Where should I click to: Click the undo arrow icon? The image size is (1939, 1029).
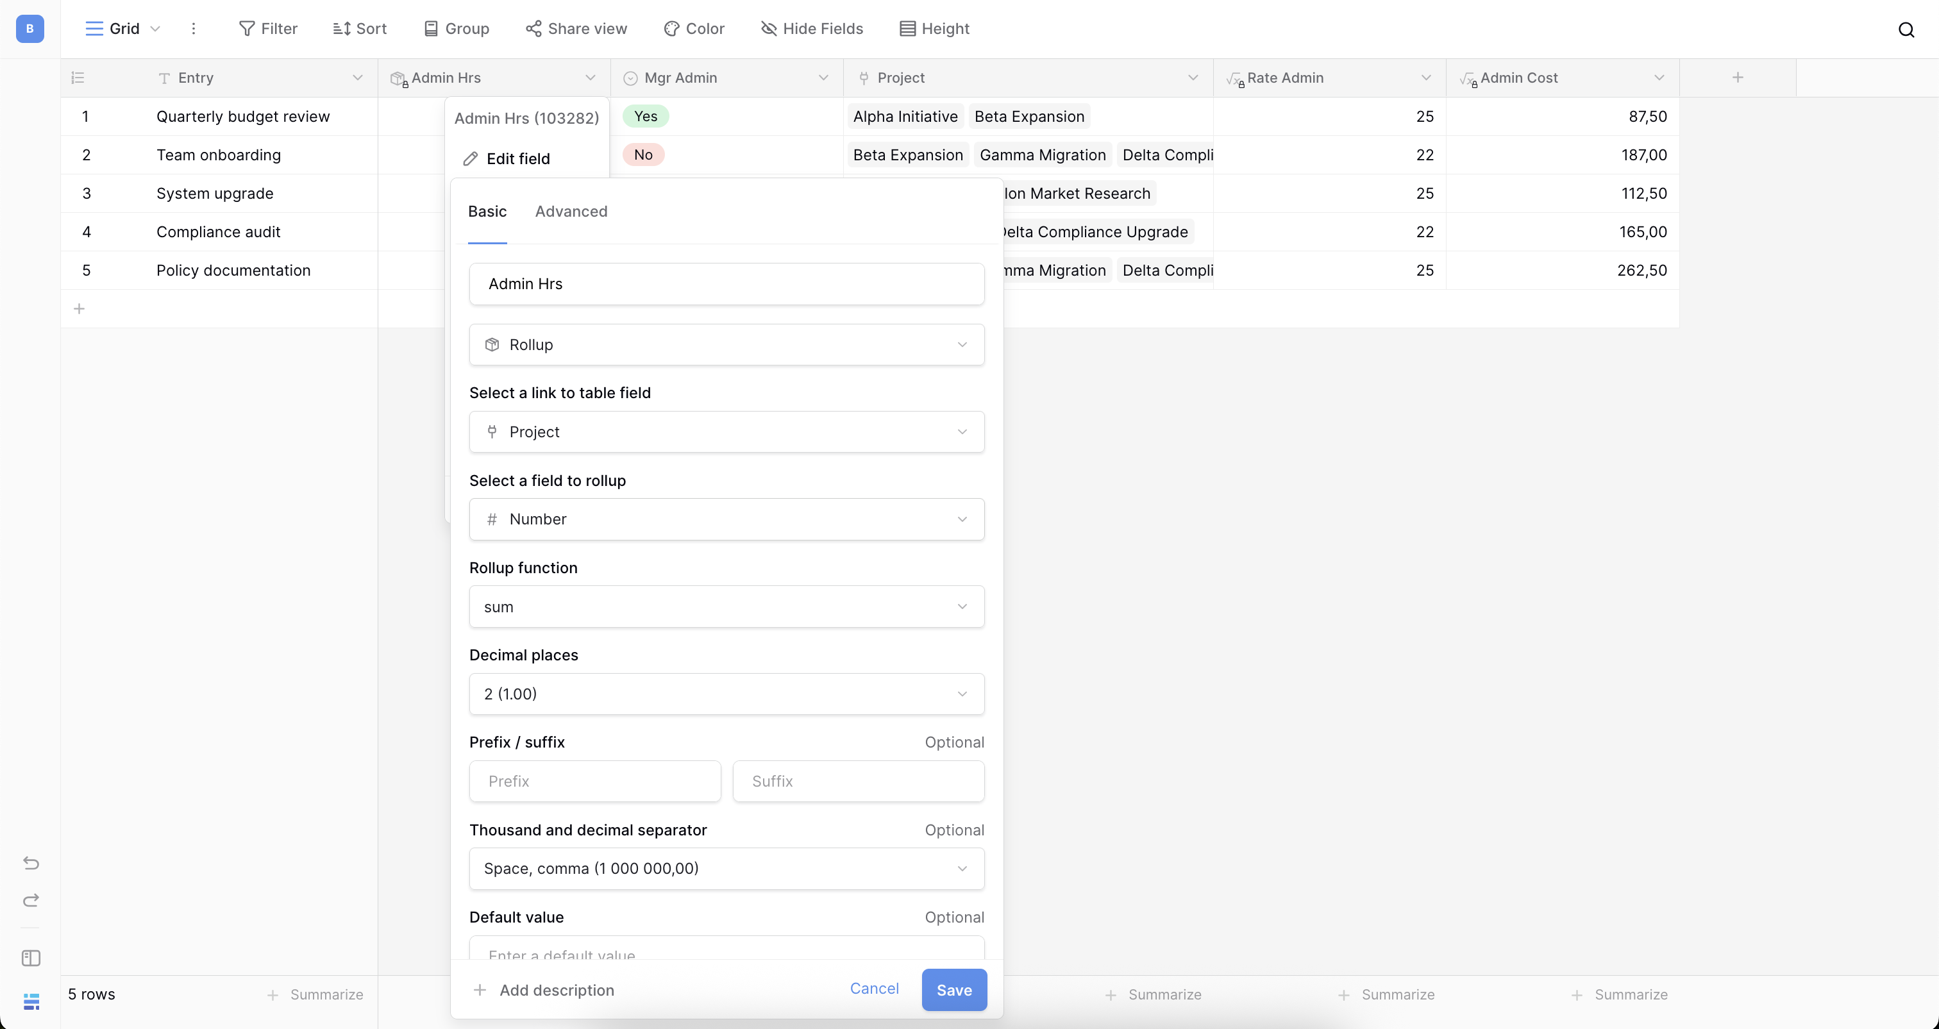coord(31,863)
